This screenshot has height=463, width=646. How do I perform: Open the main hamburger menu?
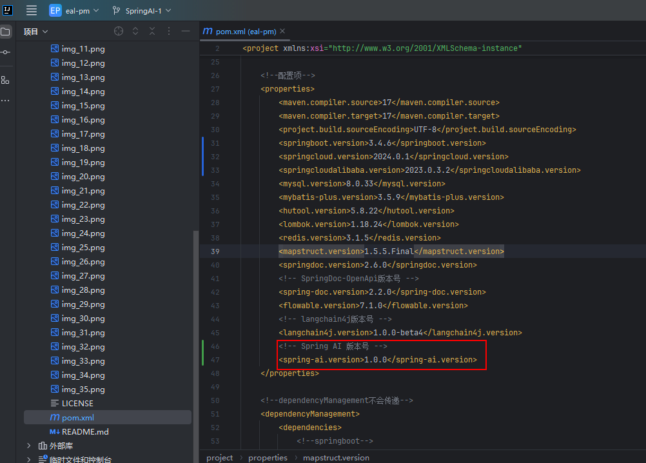pyautogui.click(x=32, y=10)
